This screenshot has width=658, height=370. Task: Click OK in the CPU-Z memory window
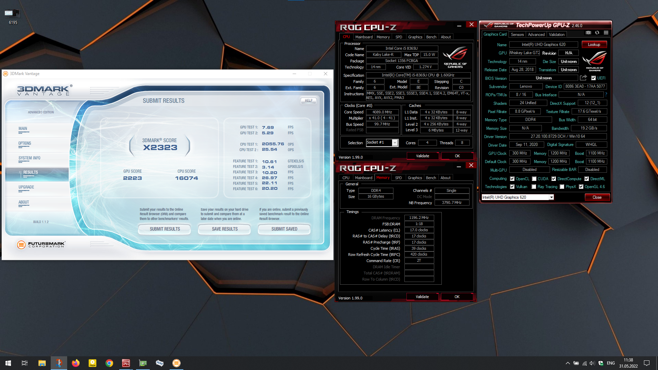click(x=457, y=297)
